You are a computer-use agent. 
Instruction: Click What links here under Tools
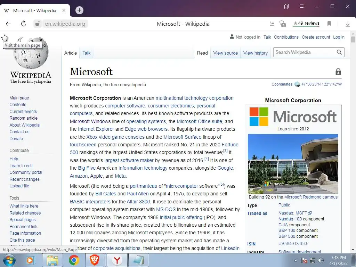tap(24, 206)
